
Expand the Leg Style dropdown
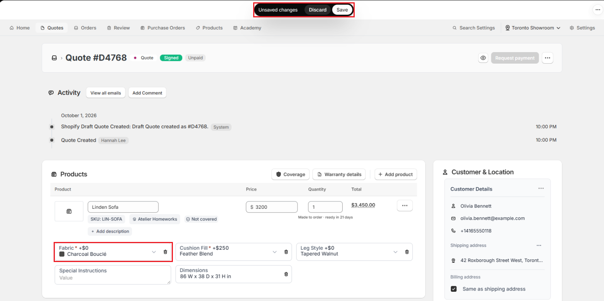(396, 252)
